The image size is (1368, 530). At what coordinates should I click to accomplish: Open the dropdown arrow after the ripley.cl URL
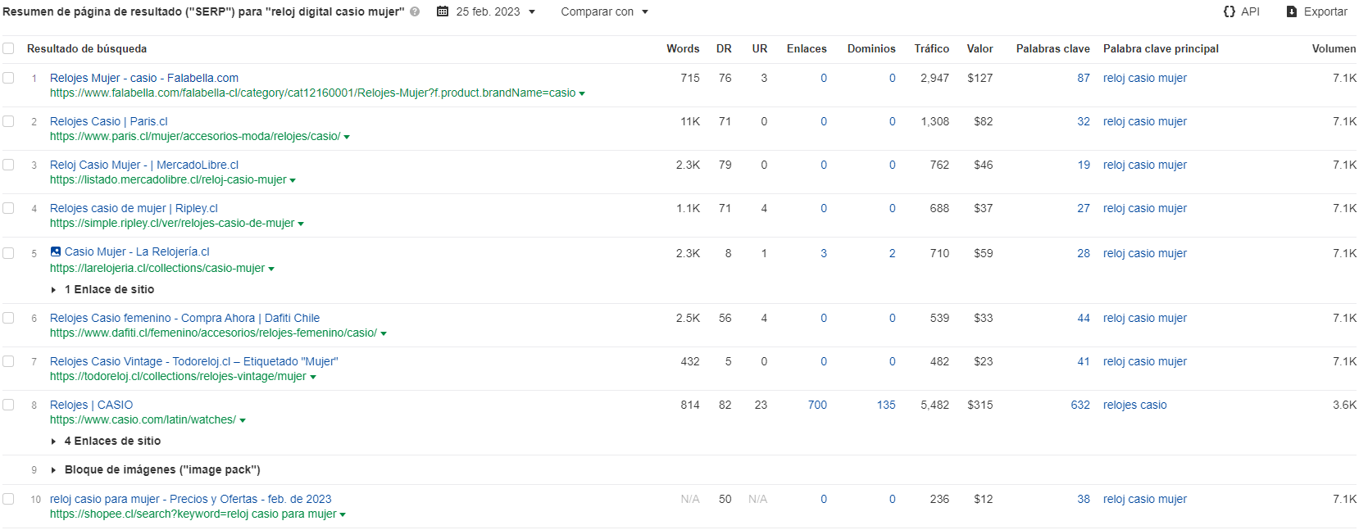(x=301, y=224)
